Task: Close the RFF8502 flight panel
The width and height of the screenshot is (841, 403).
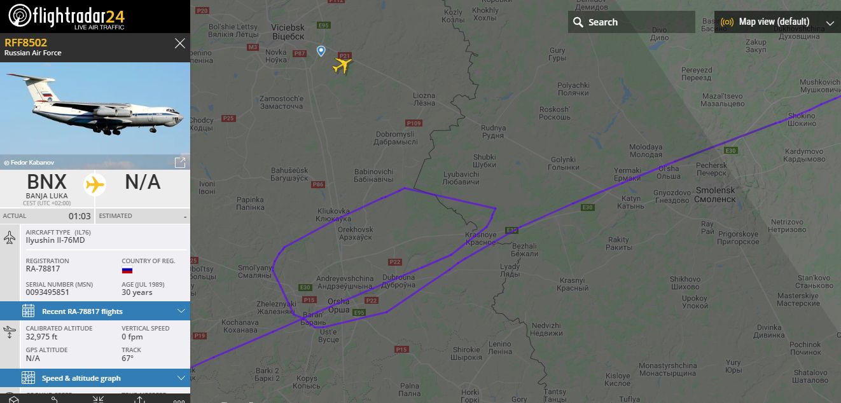Action: pyautogui.click(x=180, y=43)
